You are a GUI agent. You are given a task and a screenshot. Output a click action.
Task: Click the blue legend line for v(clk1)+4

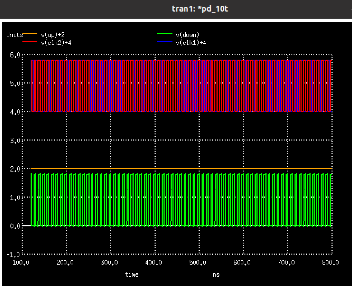[x=165, y=41]
